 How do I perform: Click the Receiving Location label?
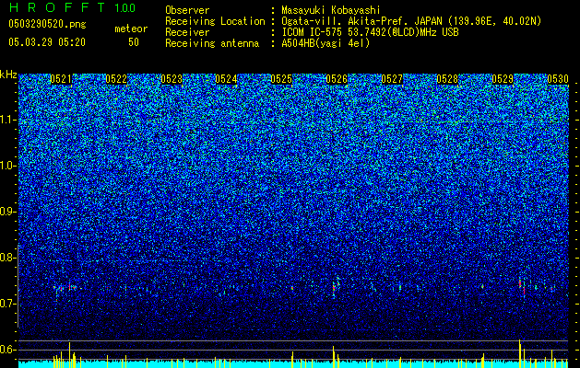[x=215, y=21]
